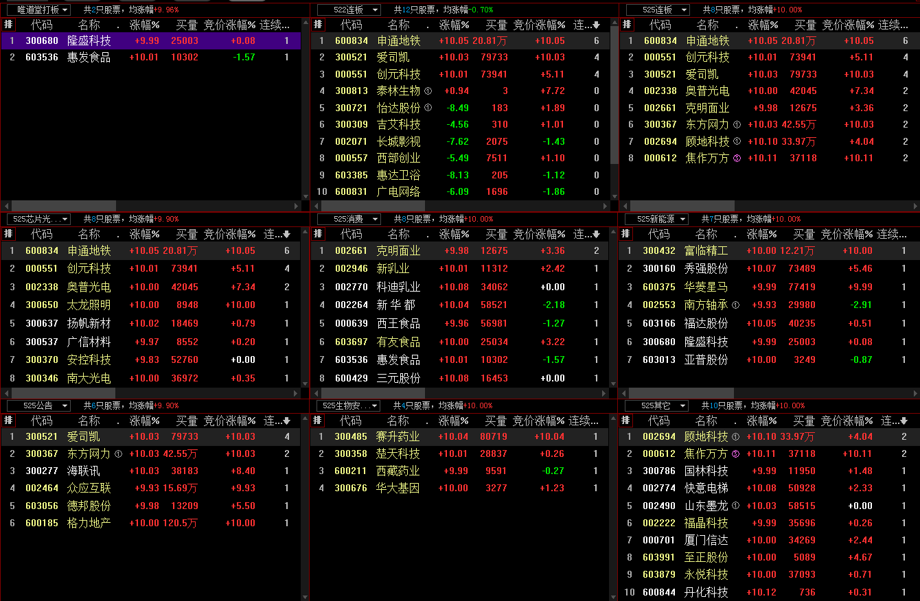Select the 富临精工 row

point(769,250)
